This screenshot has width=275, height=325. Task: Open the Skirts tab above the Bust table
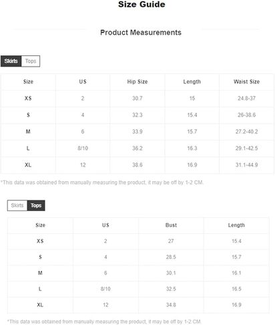point(17,205)
